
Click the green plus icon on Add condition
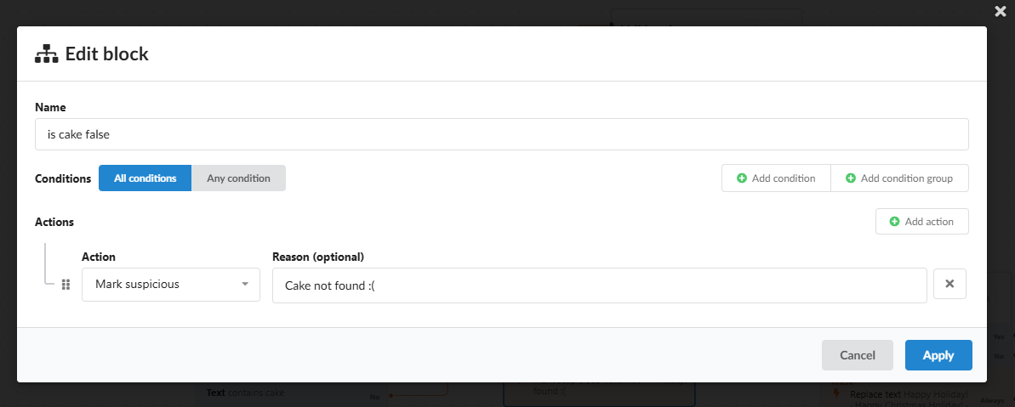point(742,178)
